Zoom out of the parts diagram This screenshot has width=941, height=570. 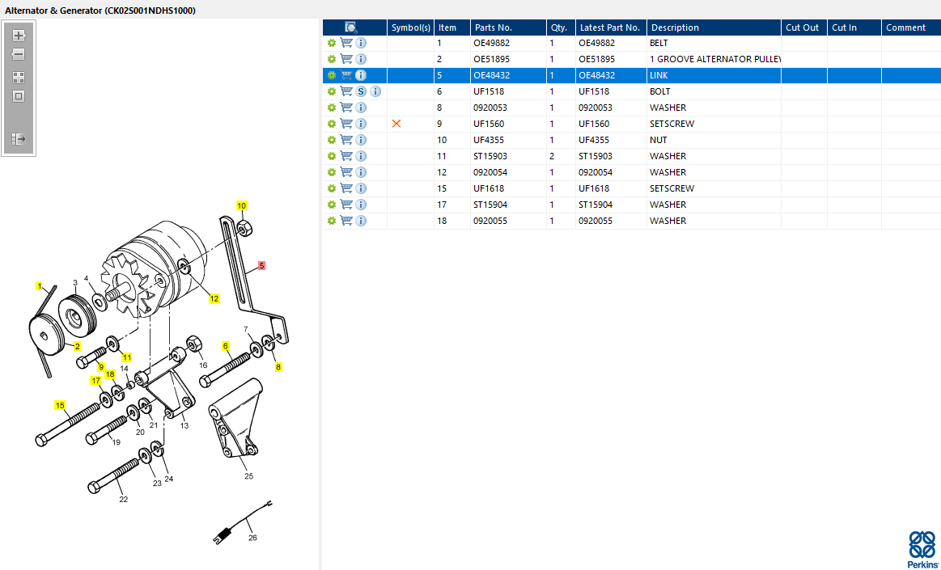coord(19,54)
